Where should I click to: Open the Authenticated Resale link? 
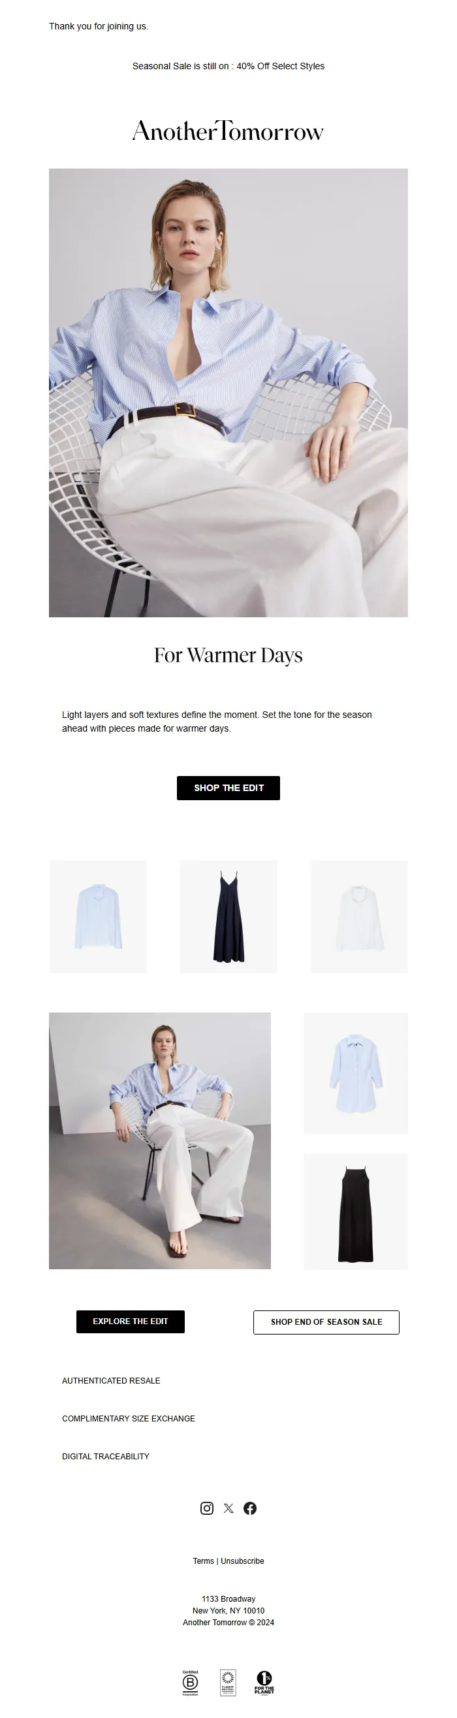111,1380
